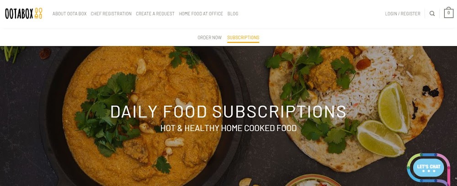Open Home Food at Office page
Viewport: 457px width, 186px height.
(201, 14)
